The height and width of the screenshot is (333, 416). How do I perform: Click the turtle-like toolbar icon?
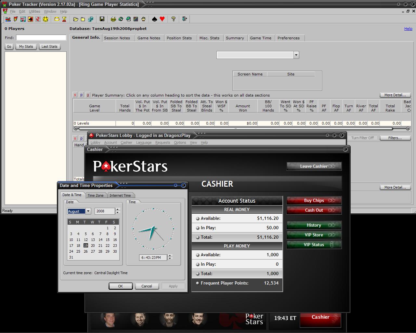[x=113, y=19]
